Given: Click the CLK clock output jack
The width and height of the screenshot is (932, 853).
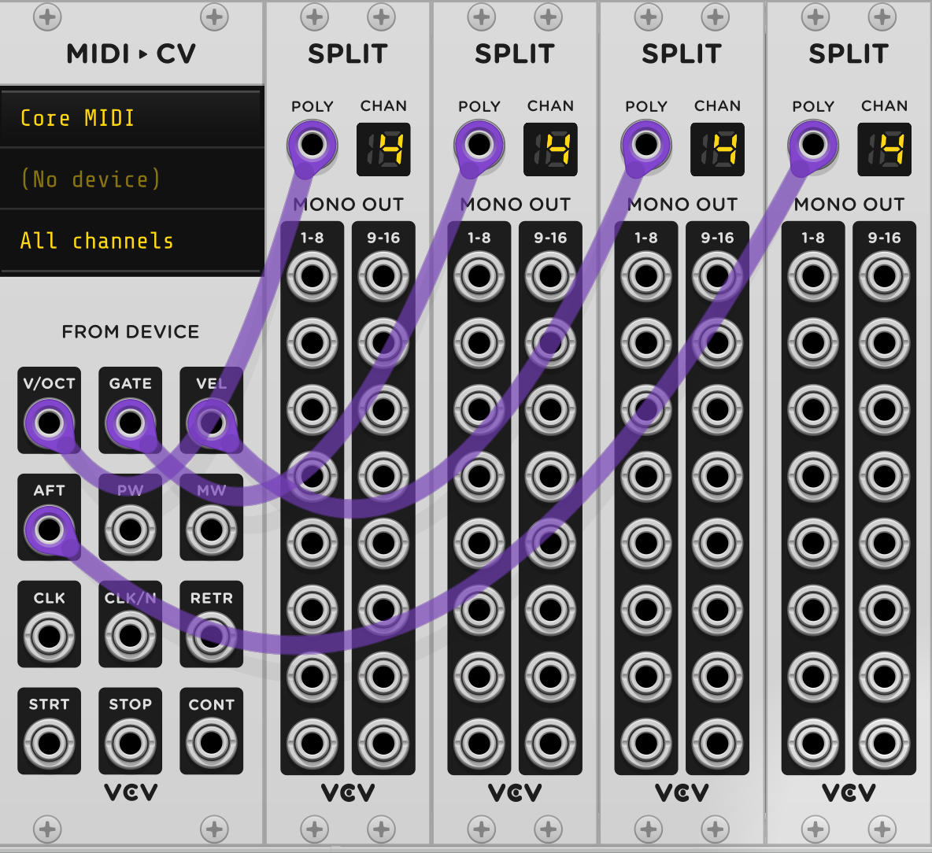Looking at the screenshot, I should pos(49,635).
